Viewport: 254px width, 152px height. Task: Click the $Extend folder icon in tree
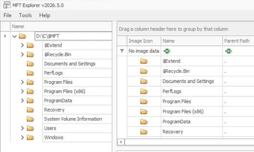click(x=30, y=45)
